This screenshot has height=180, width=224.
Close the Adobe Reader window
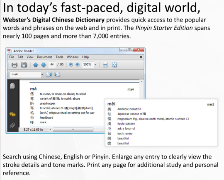(x=139, y=50)
